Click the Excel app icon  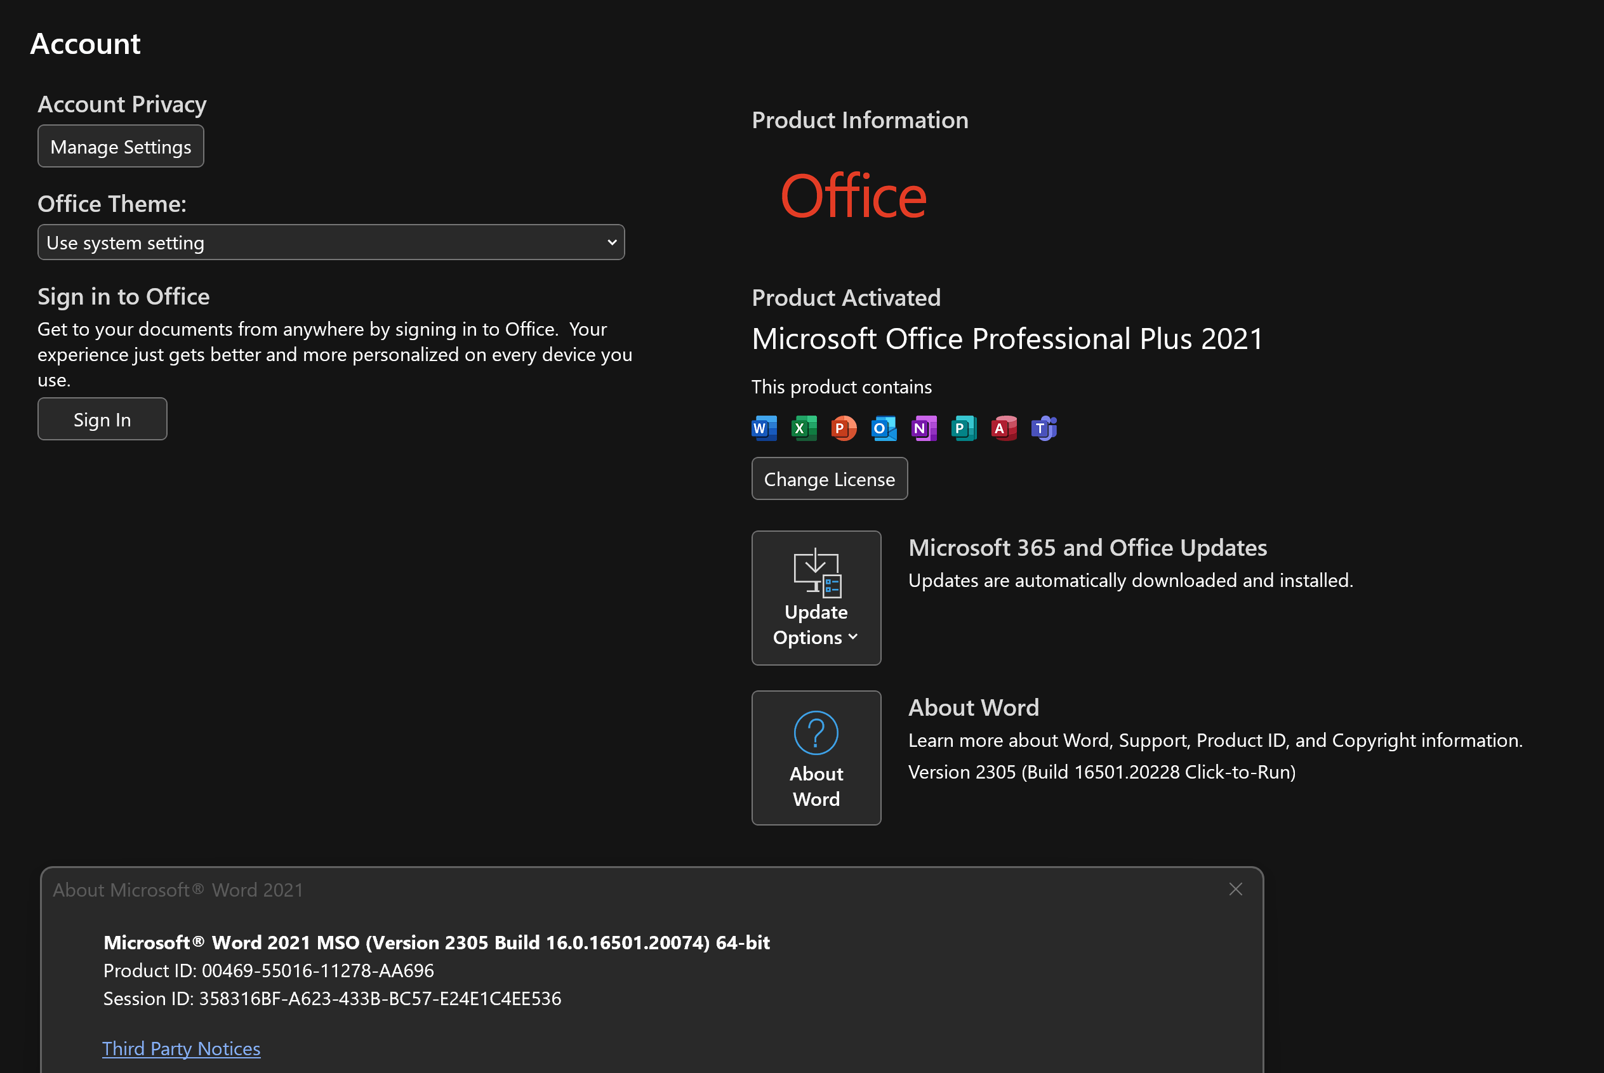pos(804,428)
